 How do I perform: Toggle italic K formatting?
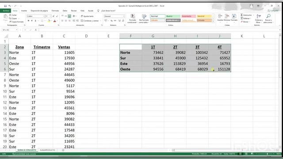click(x=32, y=21)
